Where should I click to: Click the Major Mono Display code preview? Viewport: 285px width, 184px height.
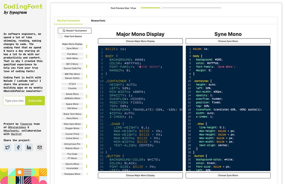(x=140, y=108)
